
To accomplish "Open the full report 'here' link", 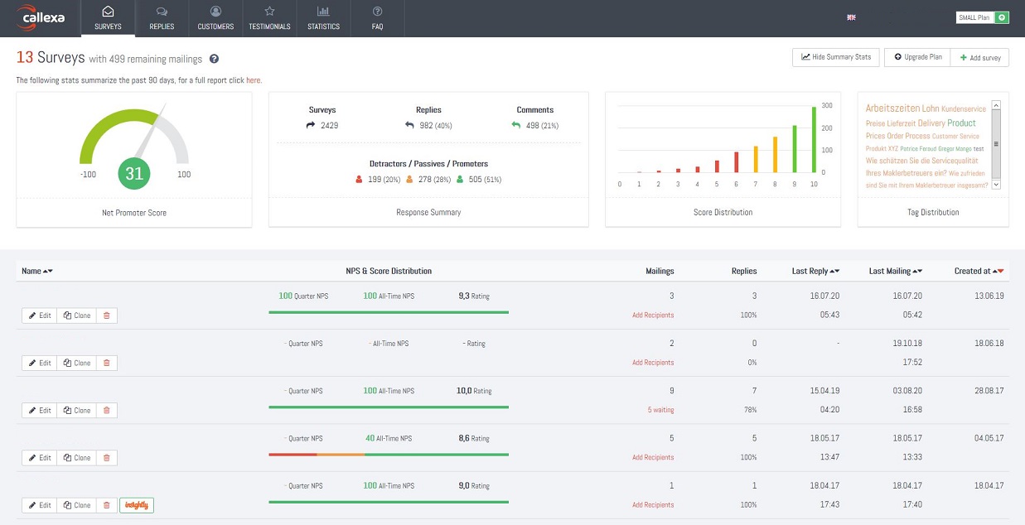I will tap(253, 80).
